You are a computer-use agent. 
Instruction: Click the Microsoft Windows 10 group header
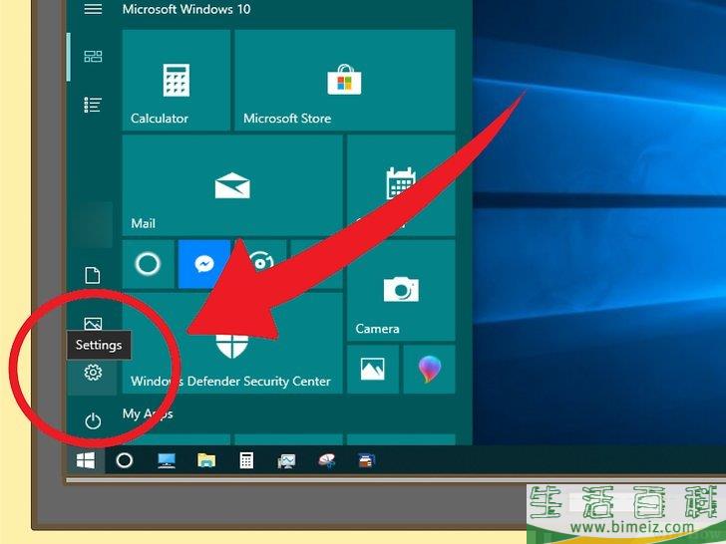coord(186,9)
